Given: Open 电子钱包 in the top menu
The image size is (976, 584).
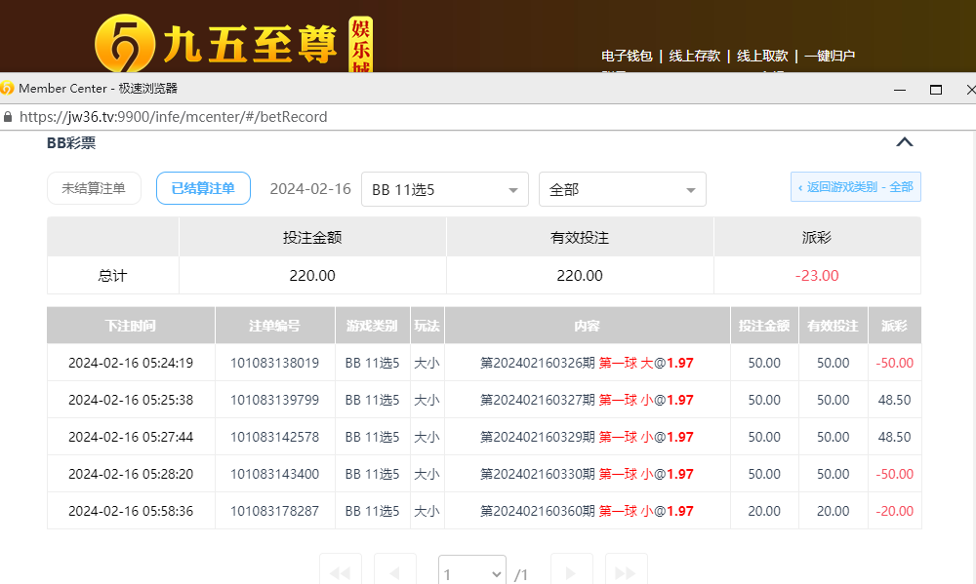Looking at the screenshot, I should tap(627, 56).
